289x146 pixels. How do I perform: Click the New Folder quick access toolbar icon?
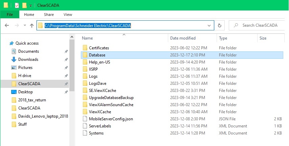coord(24,5)
